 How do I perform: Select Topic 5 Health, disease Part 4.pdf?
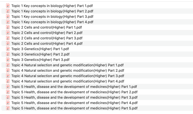tap(74, 103)
